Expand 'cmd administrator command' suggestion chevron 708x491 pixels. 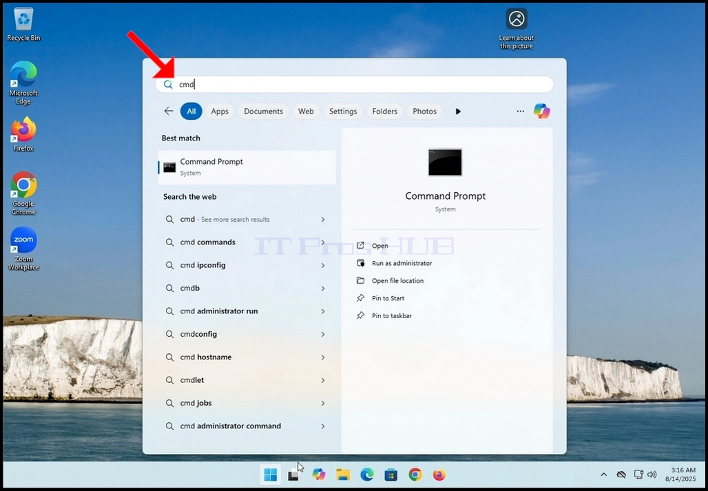pyautogui.click(x=323, y=426)
